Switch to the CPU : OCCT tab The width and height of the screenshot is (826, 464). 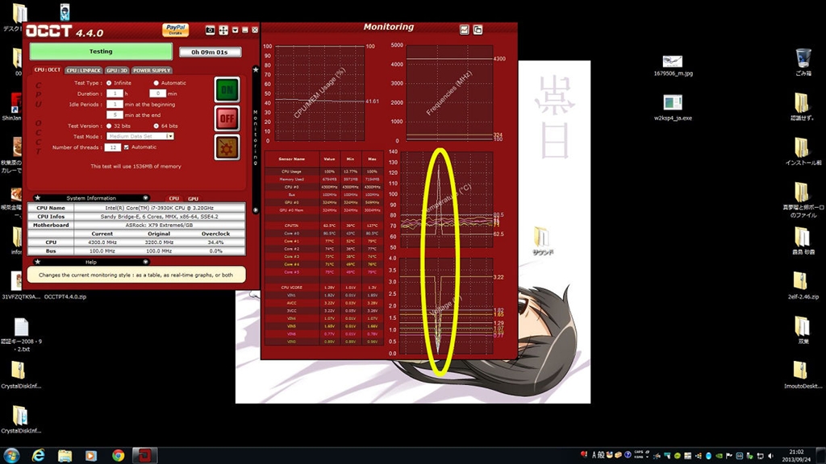(x=48, y=70)
